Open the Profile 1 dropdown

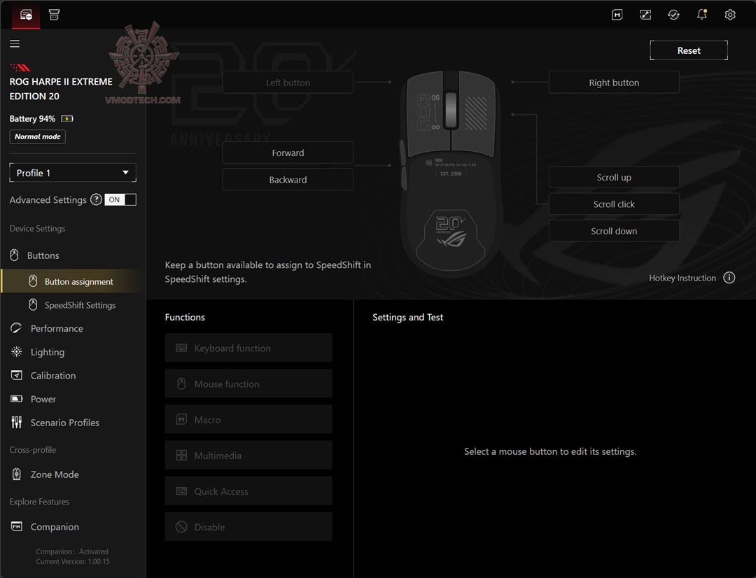tap(73, 173)
